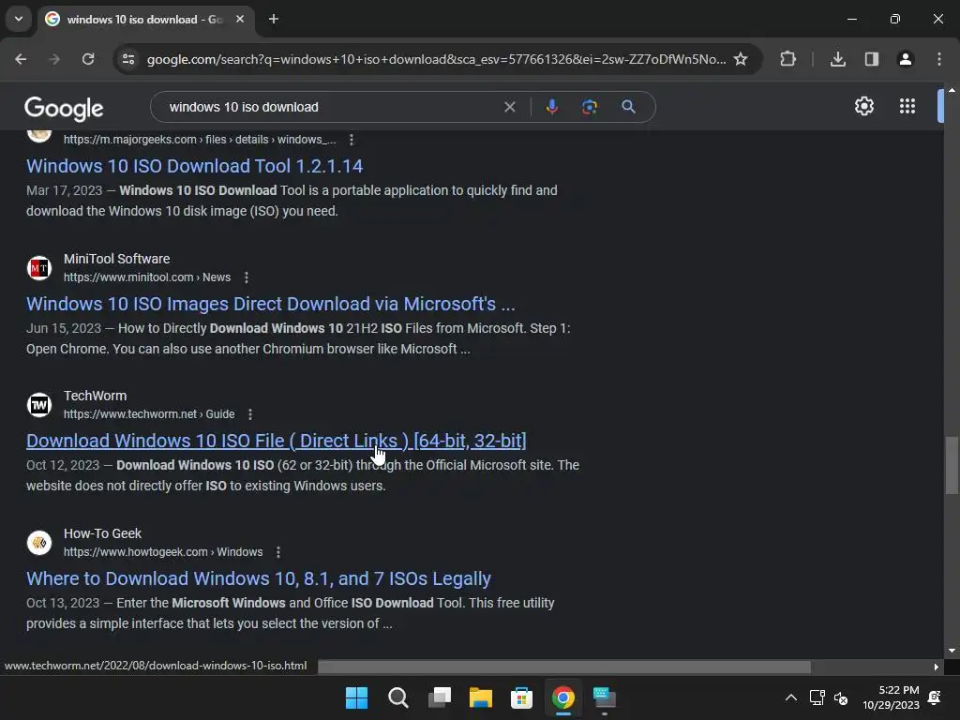The height and width of the screenshot is (720, 960).
Task: Click the TechWorm site name
Action: (x=95, y=397)
